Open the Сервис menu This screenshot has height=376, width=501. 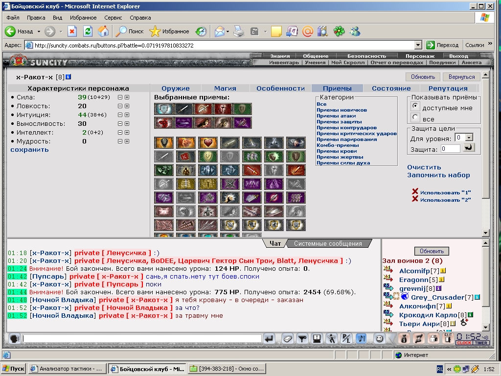pos(113,18)
